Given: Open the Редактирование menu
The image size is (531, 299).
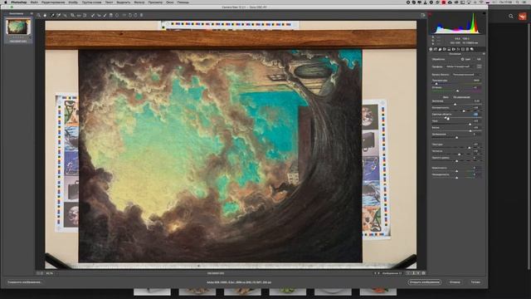Looking at the screenshot, I should tap(53, 2).
